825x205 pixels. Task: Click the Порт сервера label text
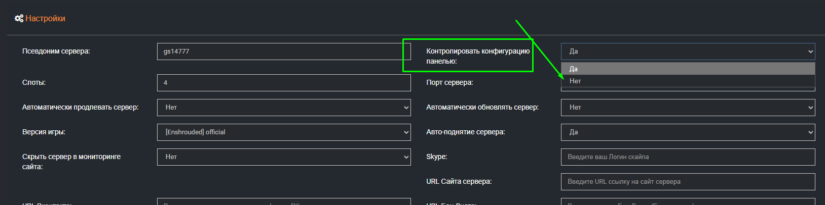(x=449, y=83)
